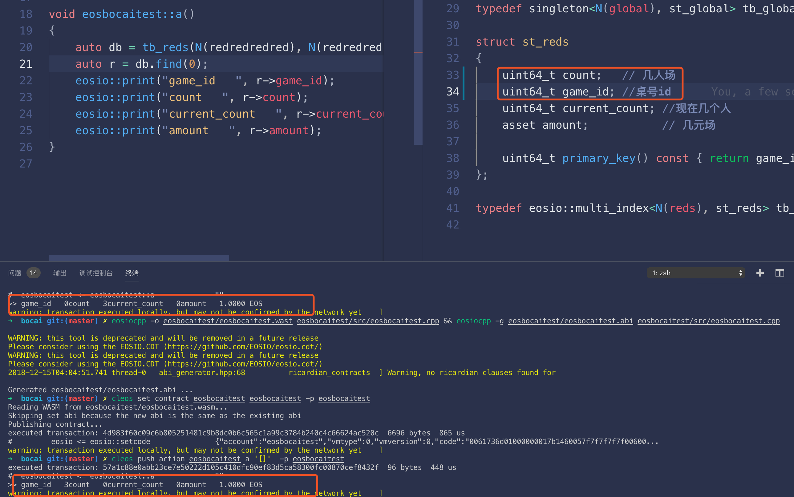Open the '1: zsh' terminal selector
Image resolution: width=794 pixels, height=497 pixels.
click(x=696, y=273)
